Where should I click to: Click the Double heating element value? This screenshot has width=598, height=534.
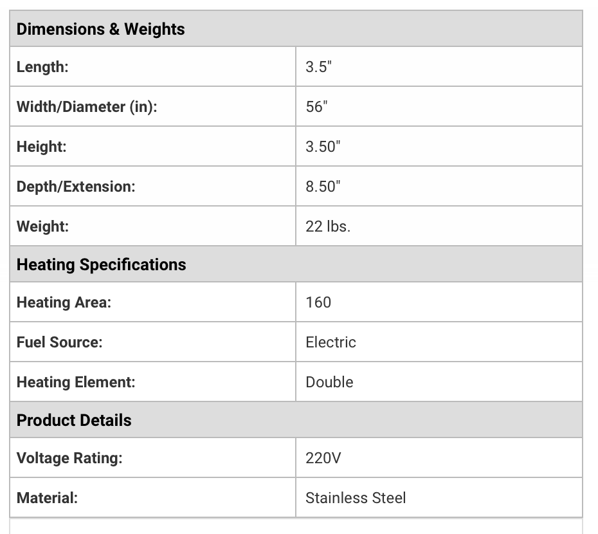coord(329,382)
